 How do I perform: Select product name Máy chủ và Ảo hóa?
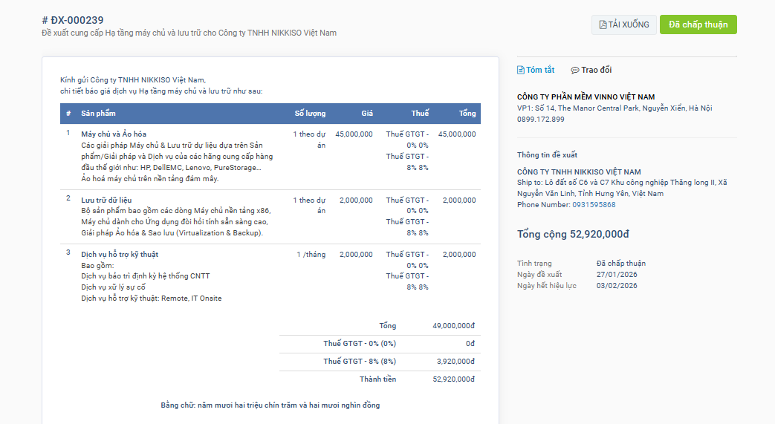pos(114,134)
